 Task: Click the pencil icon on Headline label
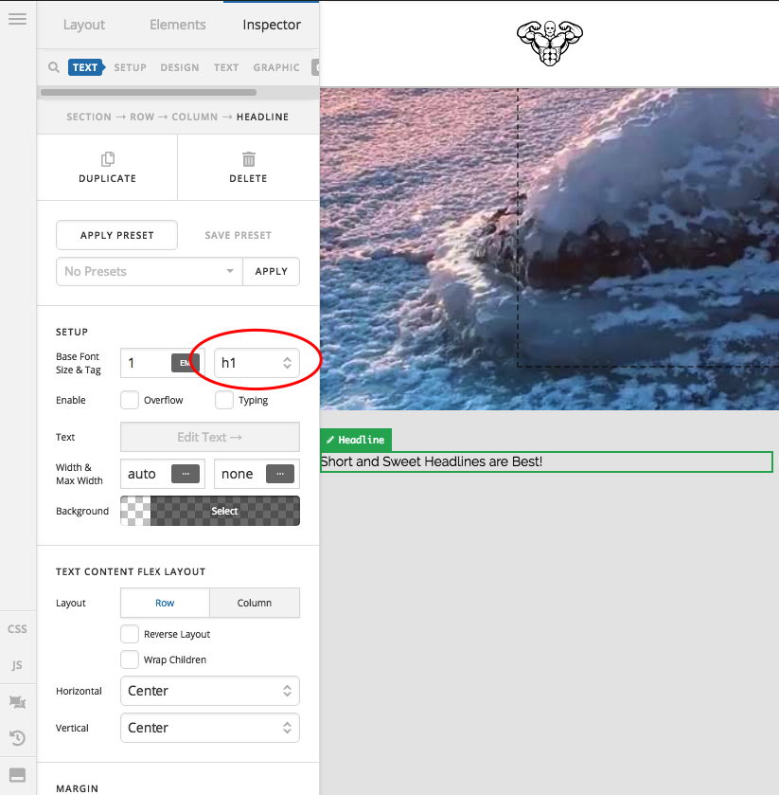coord(330,440)
